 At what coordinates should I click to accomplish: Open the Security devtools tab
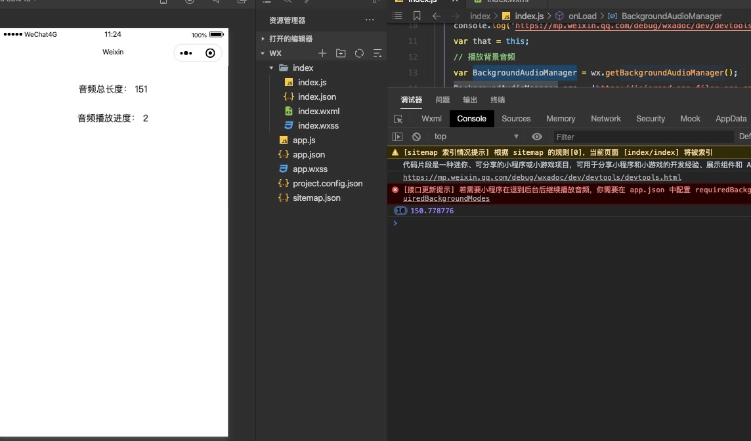point(651,119)
